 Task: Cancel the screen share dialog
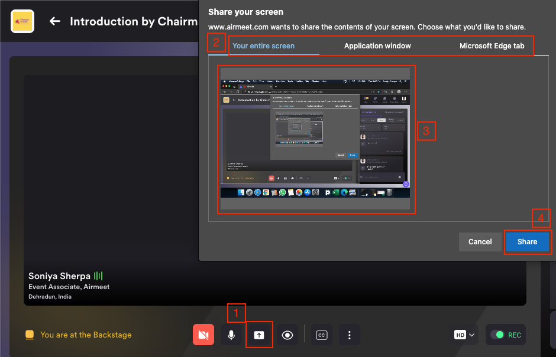(x=480, y=241)
